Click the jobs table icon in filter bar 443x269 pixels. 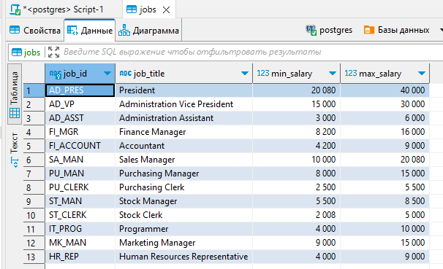17,52
